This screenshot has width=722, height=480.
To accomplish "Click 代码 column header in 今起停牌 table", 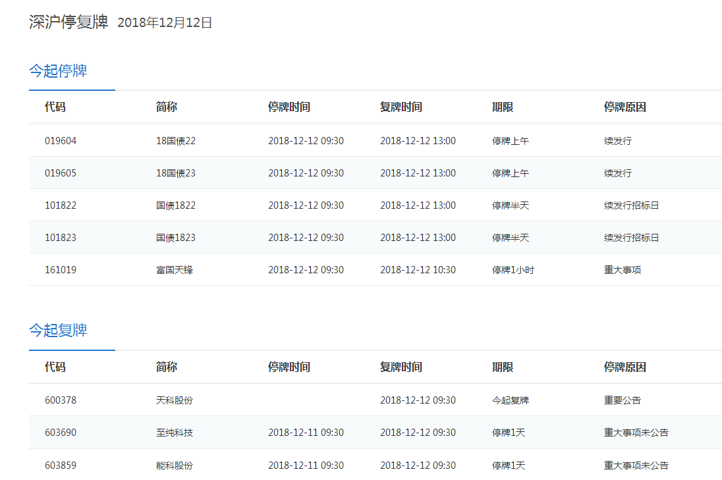I will (55, 107).
